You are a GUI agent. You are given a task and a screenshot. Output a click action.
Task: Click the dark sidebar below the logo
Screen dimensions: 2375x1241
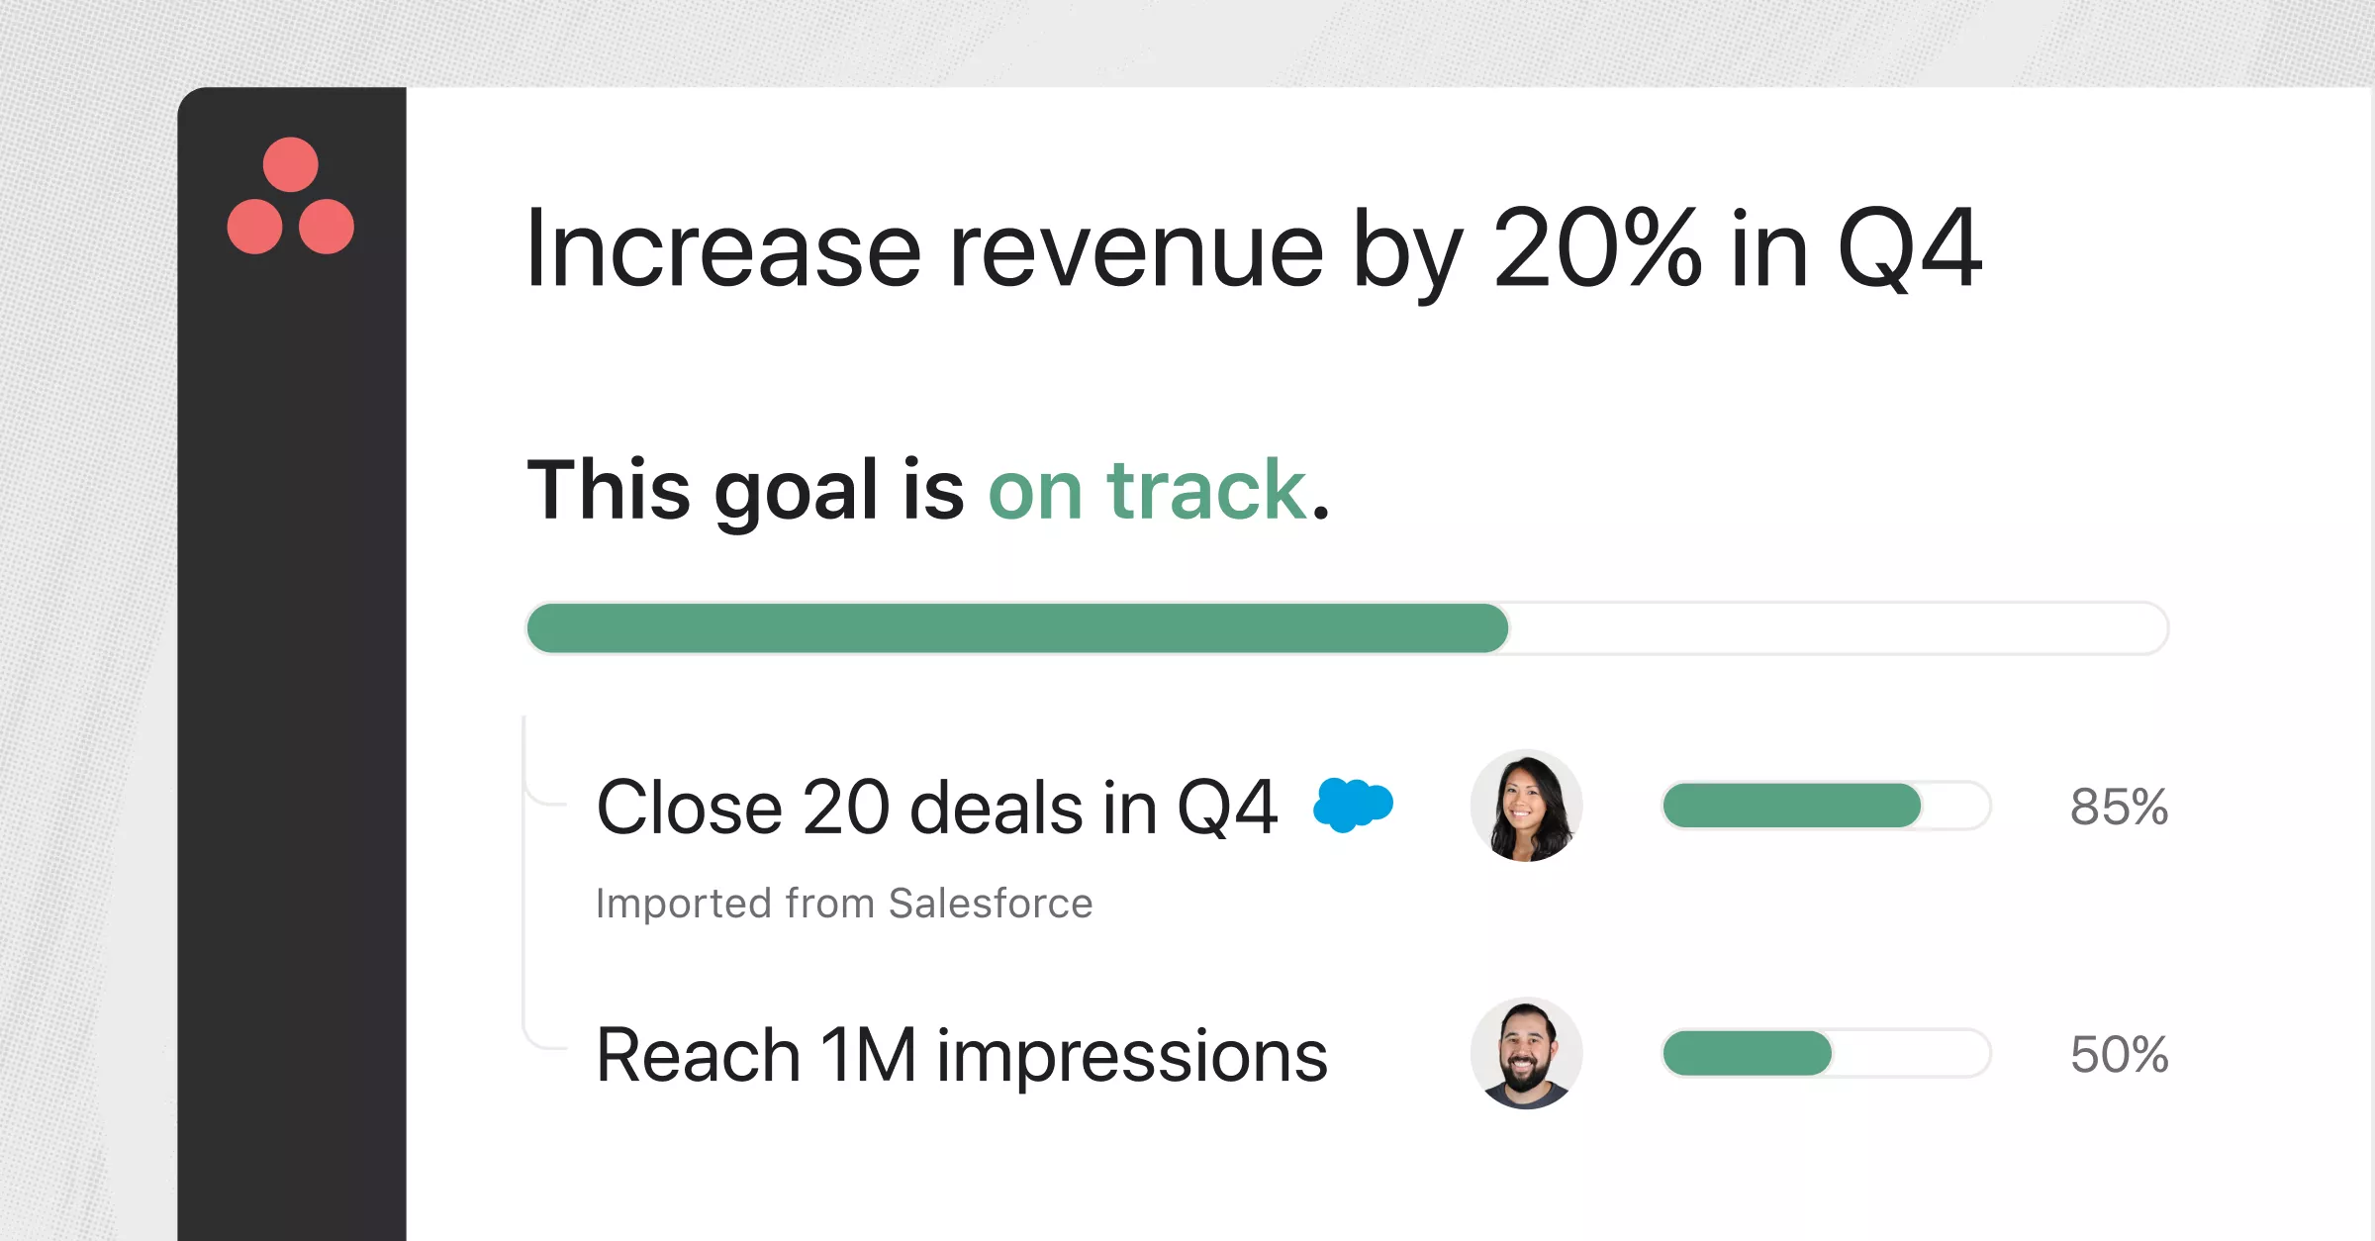(x=292, y=742)
